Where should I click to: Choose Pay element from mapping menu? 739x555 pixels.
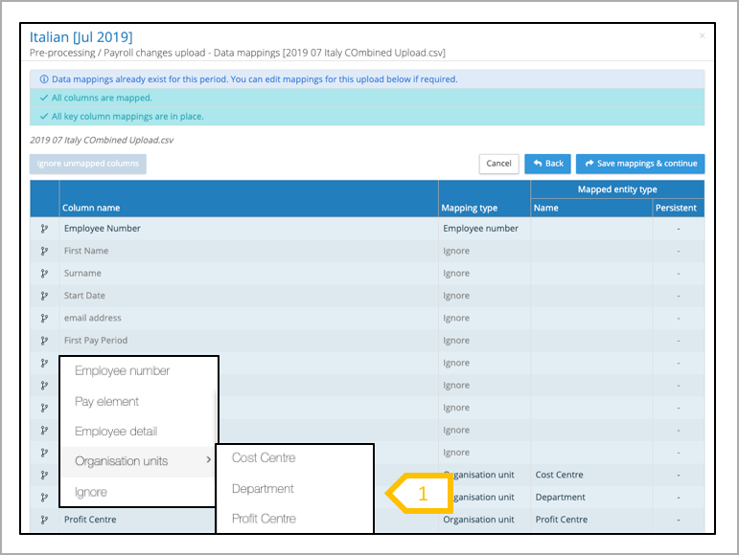click(106, 402)
